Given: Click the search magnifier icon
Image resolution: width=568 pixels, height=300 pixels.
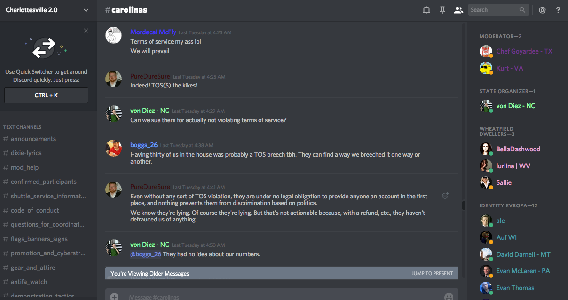Looking at the screenshot, I should click(x=522, y=10).
